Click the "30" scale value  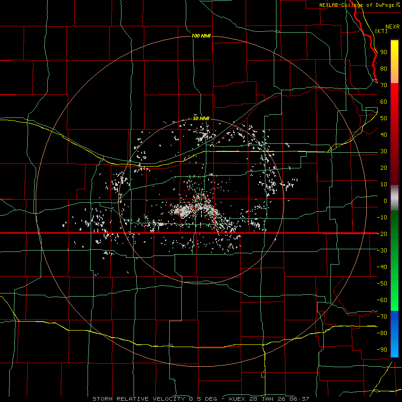tap(384, 151)
